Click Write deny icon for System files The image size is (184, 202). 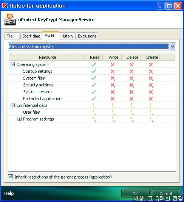pyautogui.click(x=113, y=78)
